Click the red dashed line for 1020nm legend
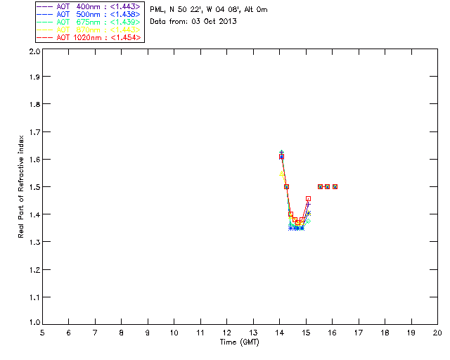The width and height of the screenshot is (450, 360). (45, 37)
